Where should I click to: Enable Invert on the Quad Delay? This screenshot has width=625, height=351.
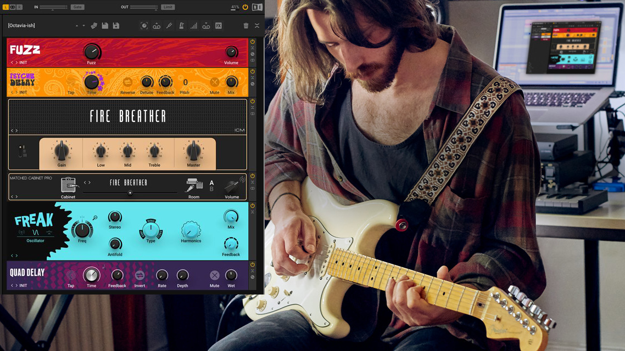(139, 275)
